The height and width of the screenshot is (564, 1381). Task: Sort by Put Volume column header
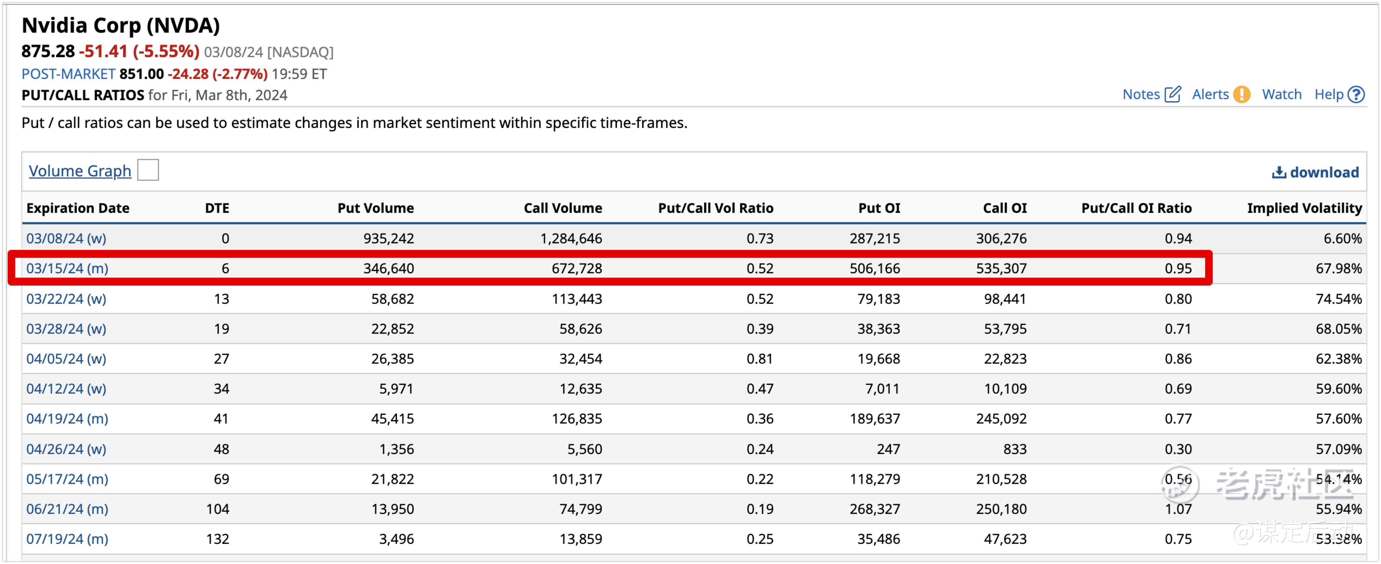[375, 208]
